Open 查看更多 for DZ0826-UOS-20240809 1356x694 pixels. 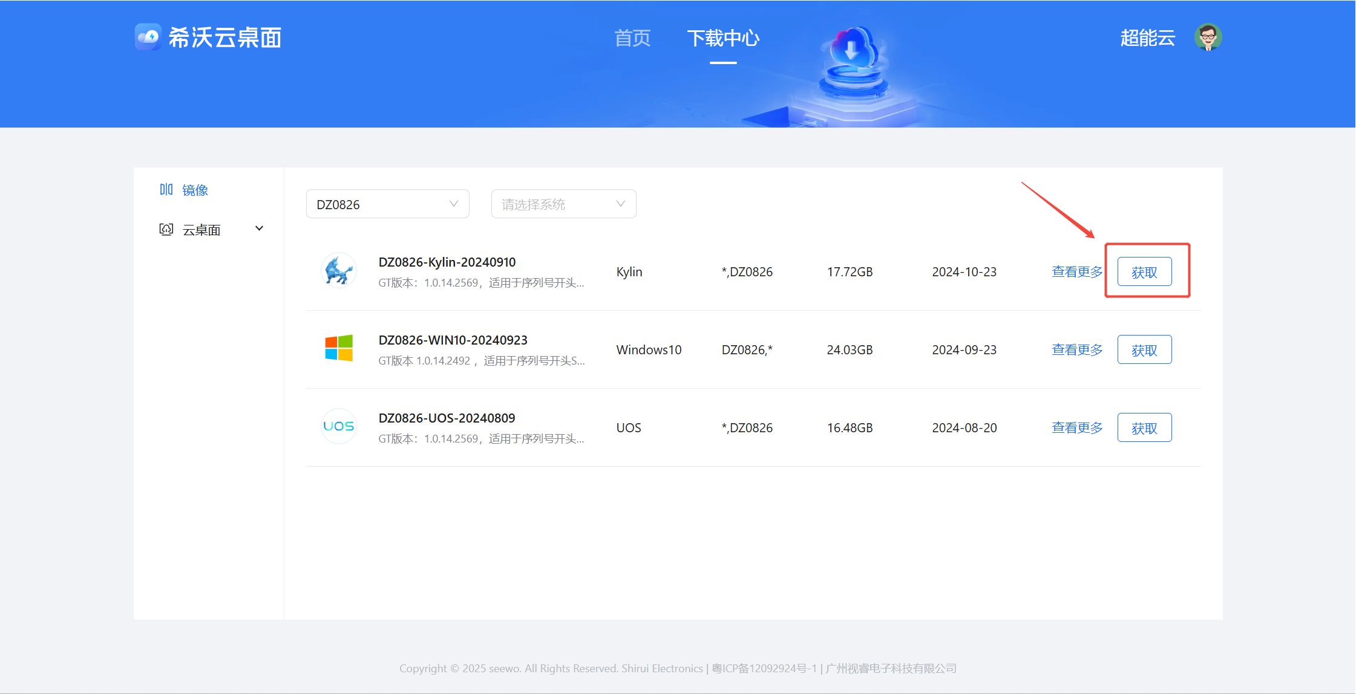(1077, 428)
